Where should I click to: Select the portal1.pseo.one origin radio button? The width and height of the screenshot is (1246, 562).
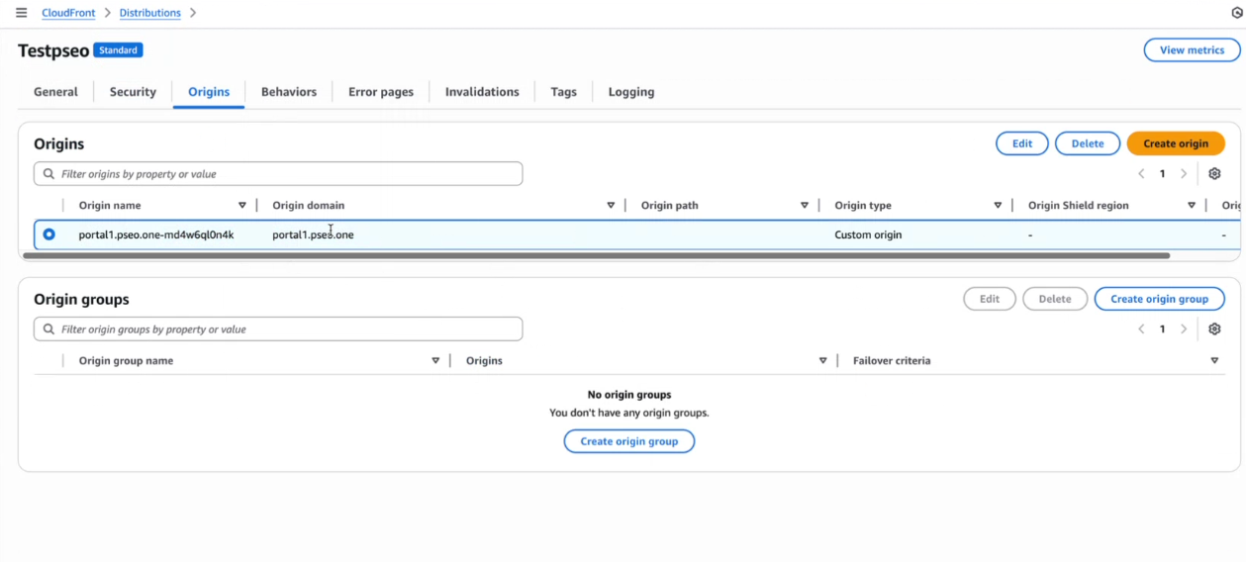[x=48, y=234]
